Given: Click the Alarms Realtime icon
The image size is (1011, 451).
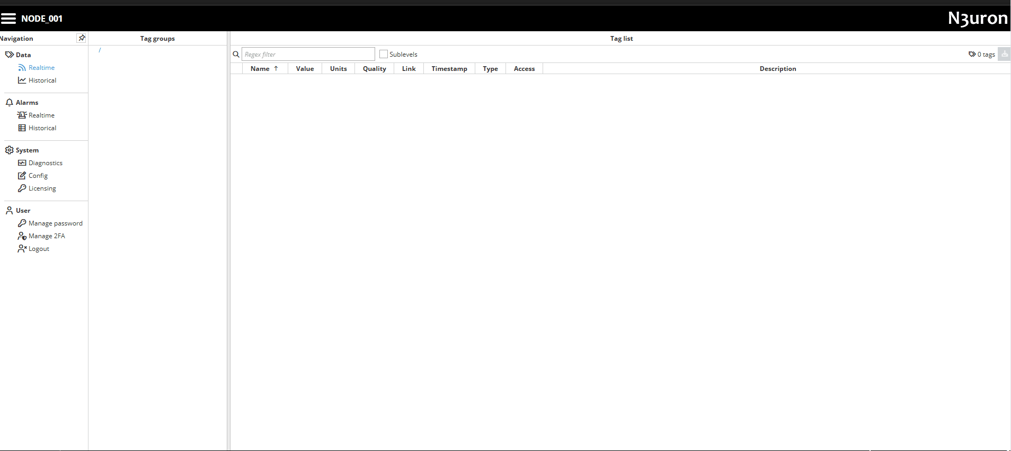Looking at the screenshot, I should click(22, 115).
